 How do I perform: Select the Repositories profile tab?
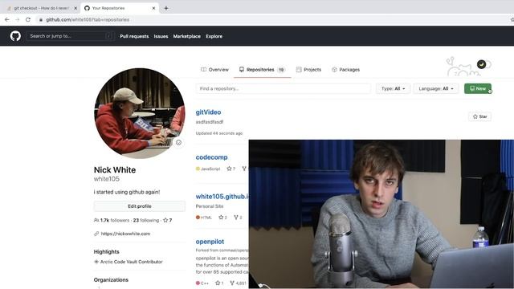pos(263,70)
